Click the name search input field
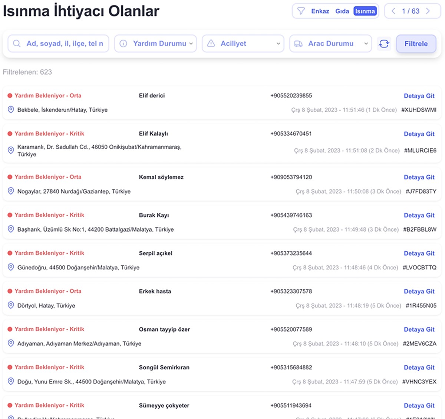The width and height of the screenshot is (445, 419). pyautogui.click(x=63, y=44)
